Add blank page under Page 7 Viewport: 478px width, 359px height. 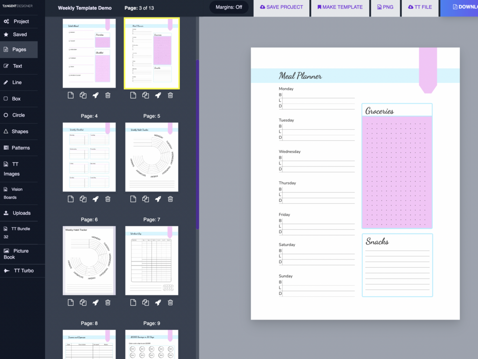[x=133, y=302]
